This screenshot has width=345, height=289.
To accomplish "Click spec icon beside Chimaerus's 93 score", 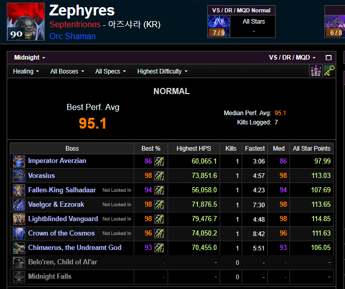I will [159, 247].
